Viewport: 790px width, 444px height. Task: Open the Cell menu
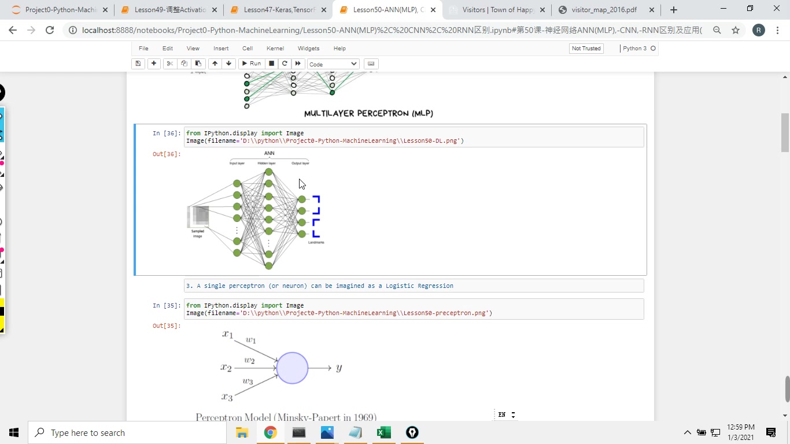[248, 49]
